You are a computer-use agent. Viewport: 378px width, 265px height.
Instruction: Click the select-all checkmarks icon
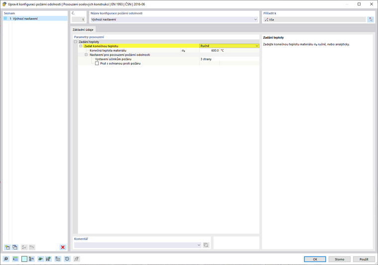coord(24,247)
